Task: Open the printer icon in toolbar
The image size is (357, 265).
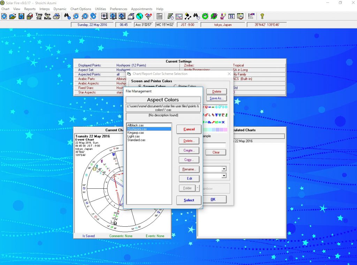Action: point(56,16)
